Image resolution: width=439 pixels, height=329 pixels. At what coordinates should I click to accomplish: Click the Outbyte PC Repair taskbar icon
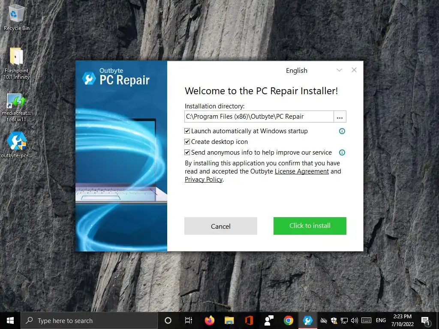tap(308, 320)
